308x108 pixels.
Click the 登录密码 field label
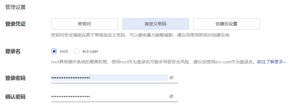coord(15,78)
